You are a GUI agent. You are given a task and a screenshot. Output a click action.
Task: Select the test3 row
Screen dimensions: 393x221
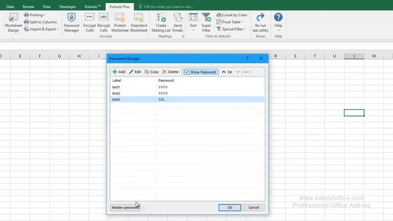[187, 99]
